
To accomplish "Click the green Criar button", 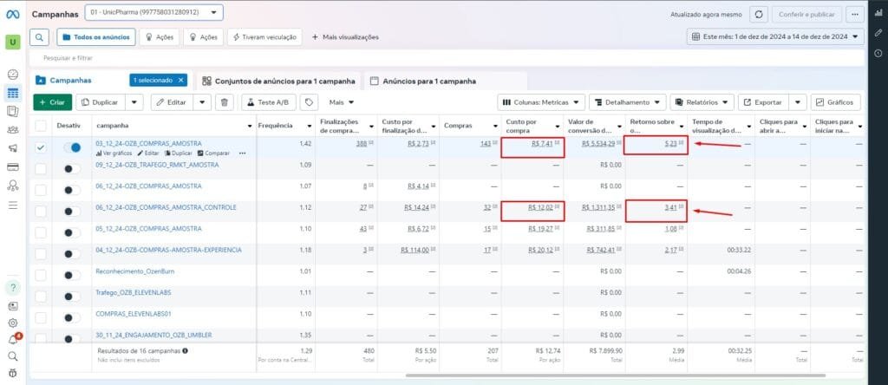I will click(52, 102).
